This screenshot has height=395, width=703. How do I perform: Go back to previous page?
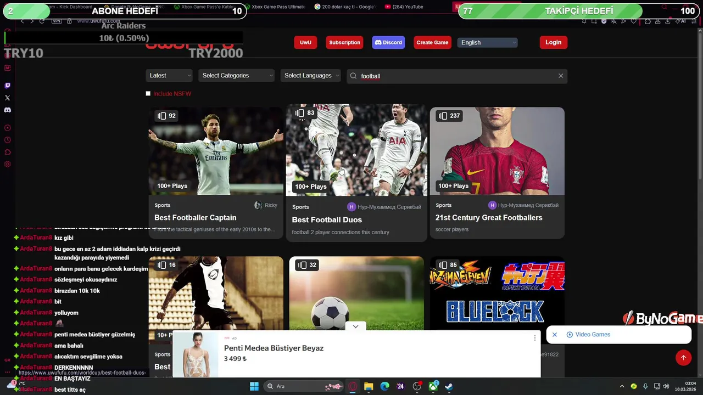[22, 21]
